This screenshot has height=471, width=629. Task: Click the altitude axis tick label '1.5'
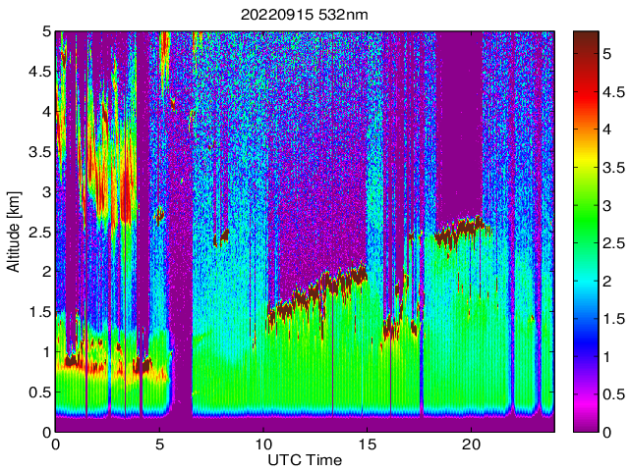37,312
